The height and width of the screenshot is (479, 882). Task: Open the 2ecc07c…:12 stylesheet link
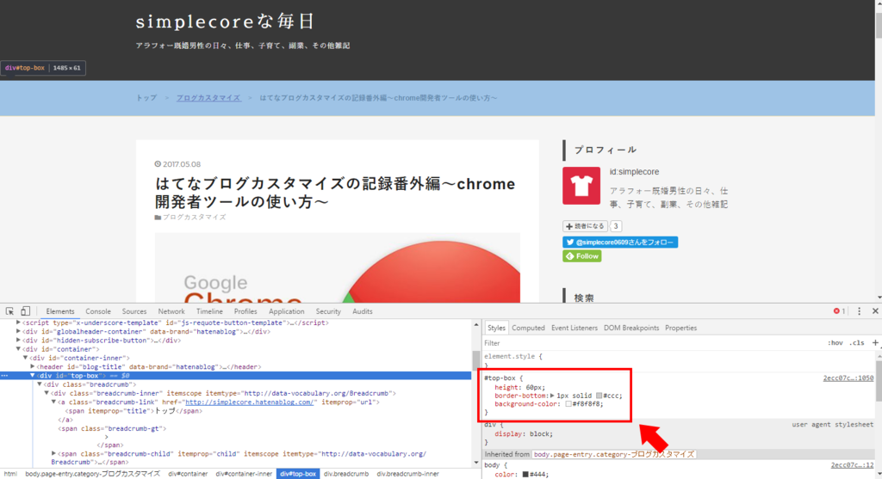pyautogui.click(x=852, y=465)
